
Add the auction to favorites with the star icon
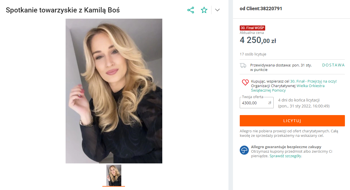(x=204, y=10)
